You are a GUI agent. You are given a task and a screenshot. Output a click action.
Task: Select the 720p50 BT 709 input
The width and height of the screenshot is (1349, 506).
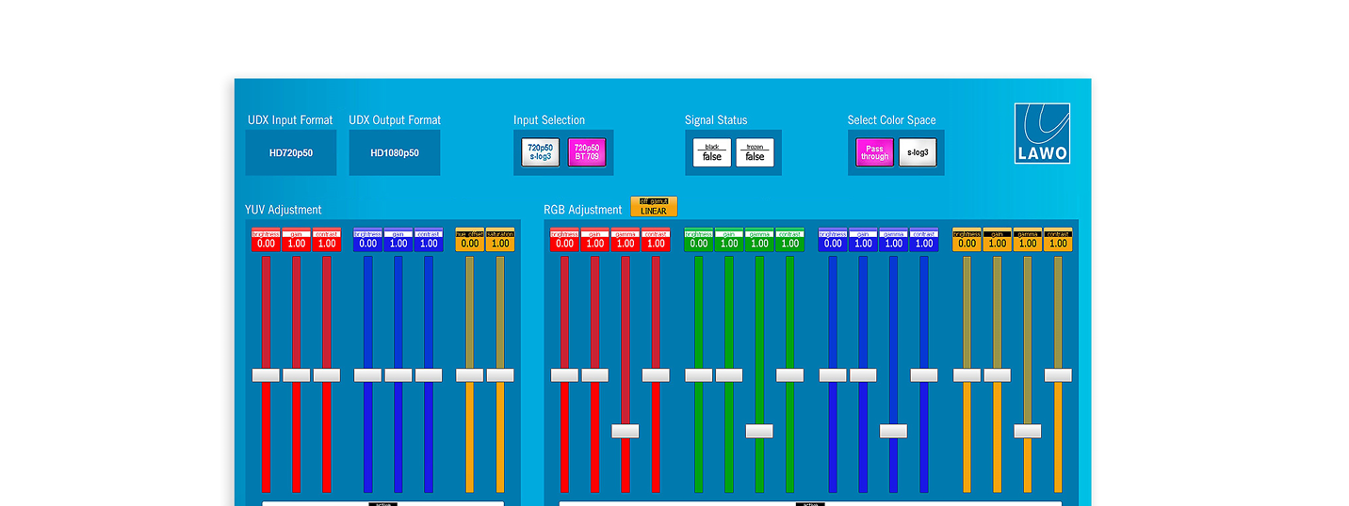pos(587,152)
